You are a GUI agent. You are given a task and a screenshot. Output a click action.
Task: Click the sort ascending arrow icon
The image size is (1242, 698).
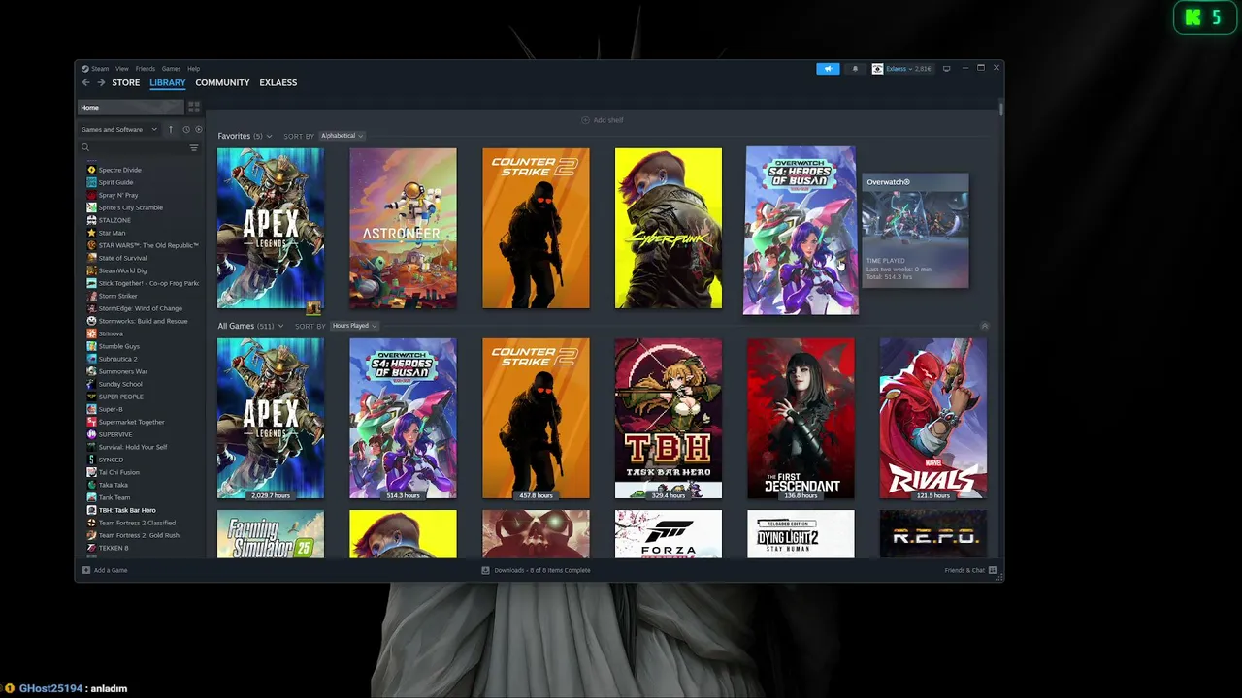[171, 129]
